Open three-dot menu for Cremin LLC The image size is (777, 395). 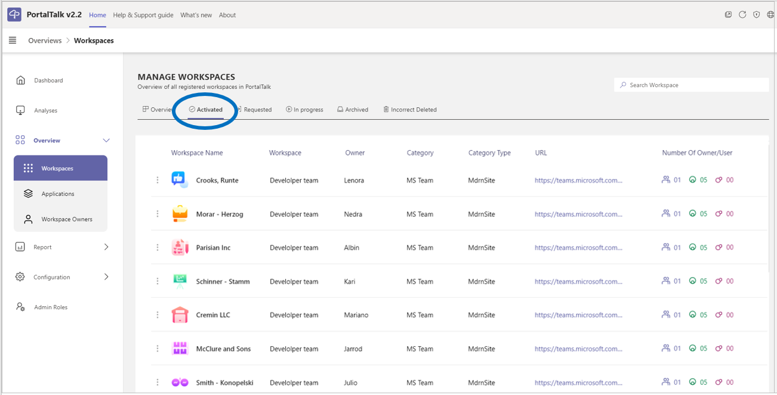click(x=158, y=315)
